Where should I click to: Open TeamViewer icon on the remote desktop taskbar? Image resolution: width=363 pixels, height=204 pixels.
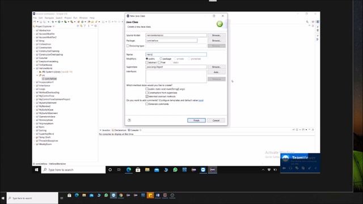pyautogui.click(x=203, y=170)
